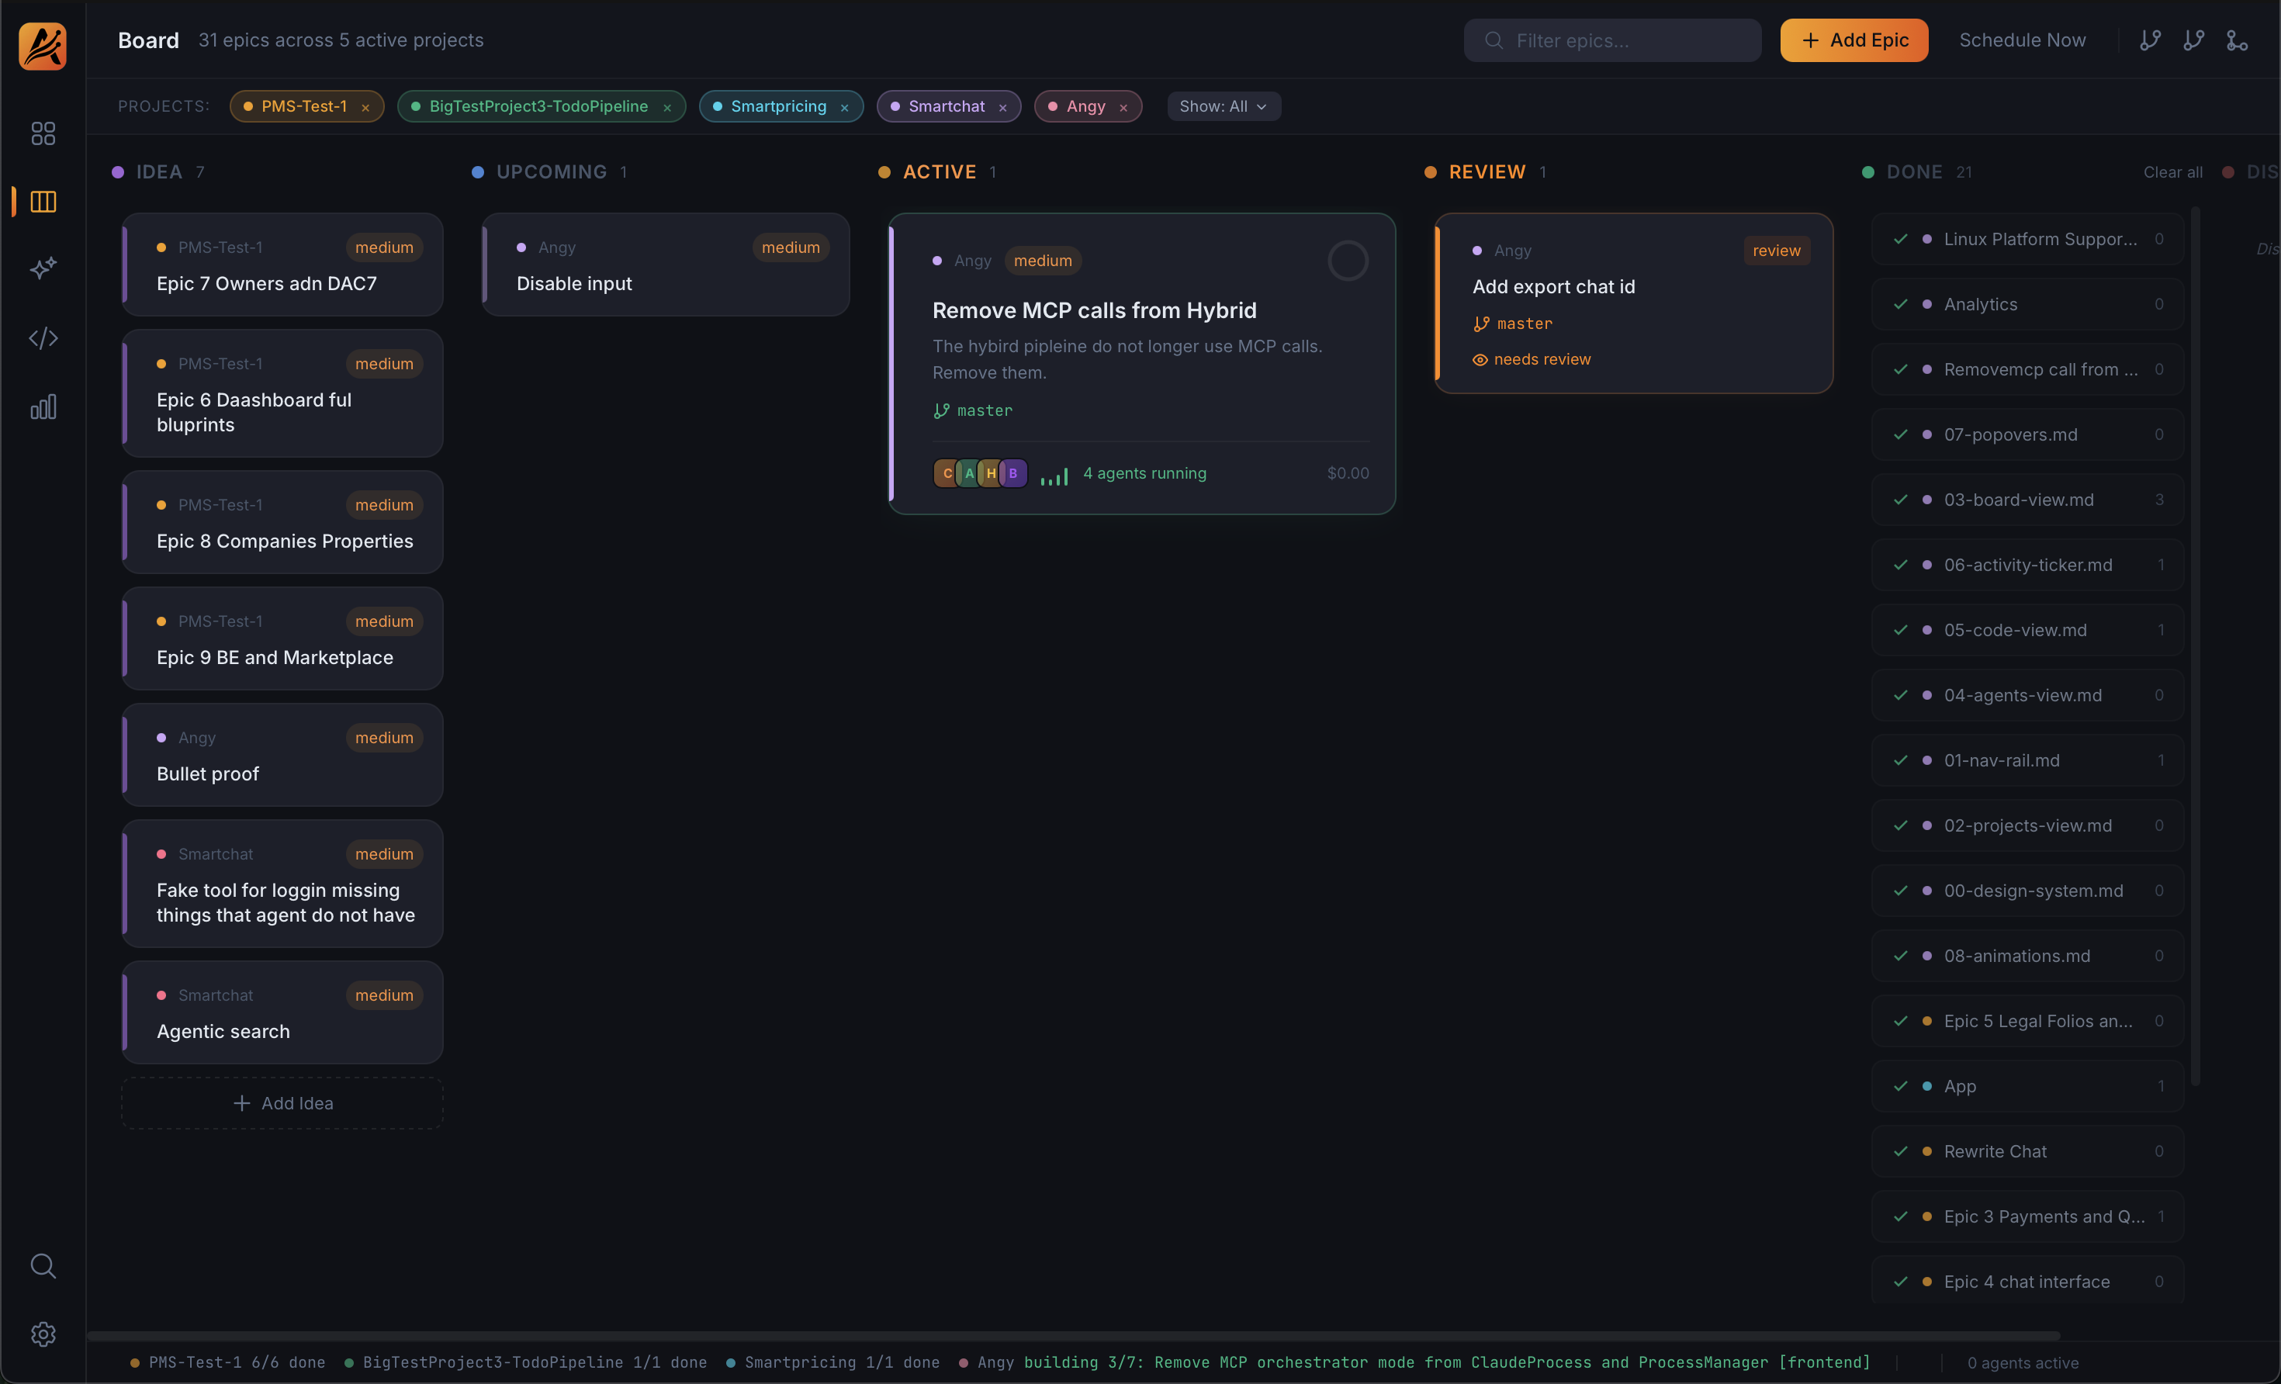Click the search icon in sidebar
This screenshot has width=2281, height=1384.
43,1265
